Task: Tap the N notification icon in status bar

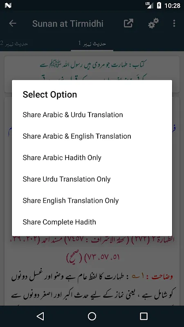Action: [8, 6]
